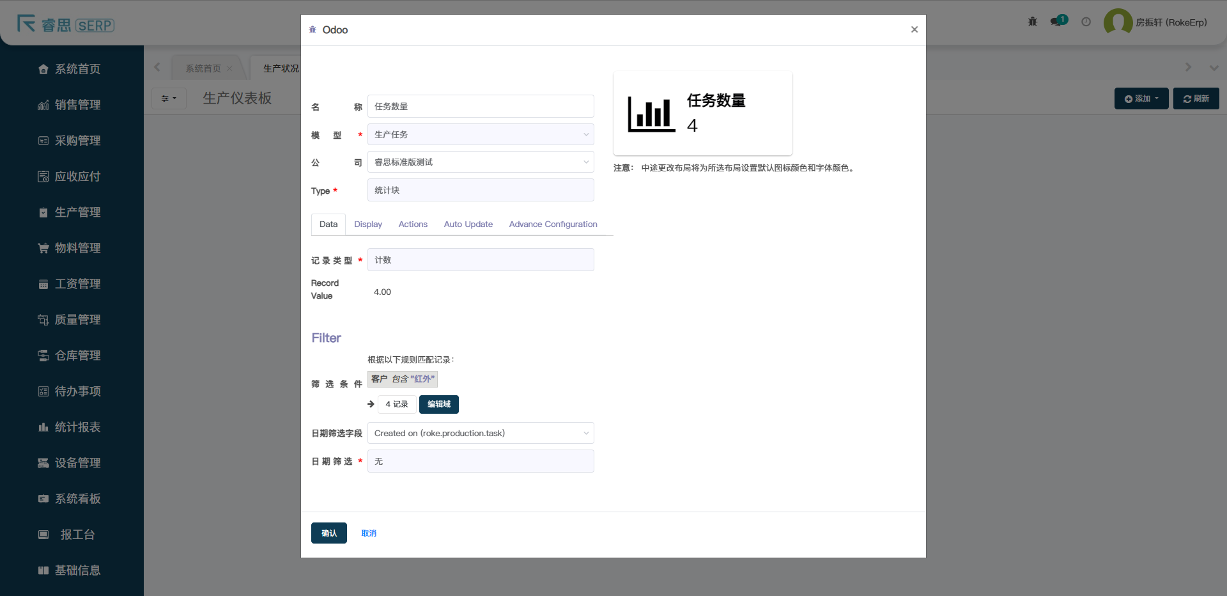Viewport: 1227px width, 596px height.
Task: Open 销售管理 in the sidebar
Action: point(77,105)
